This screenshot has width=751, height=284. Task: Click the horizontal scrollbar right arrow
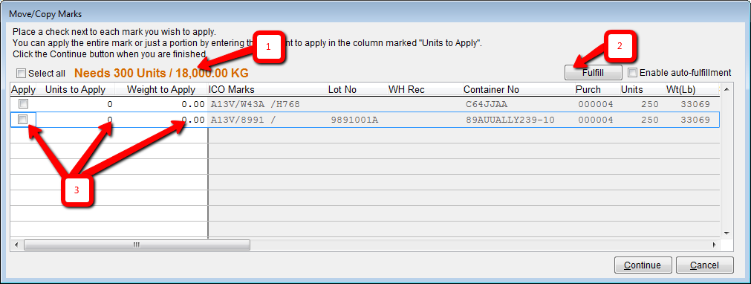tap(714, 245)
